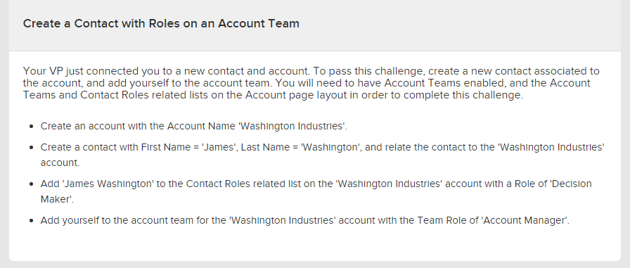The width and height of the screenshot is (630, 268).
Task: Click the bullet dot before 'Add 'James Washington''
Action: (x=32, y=184)
